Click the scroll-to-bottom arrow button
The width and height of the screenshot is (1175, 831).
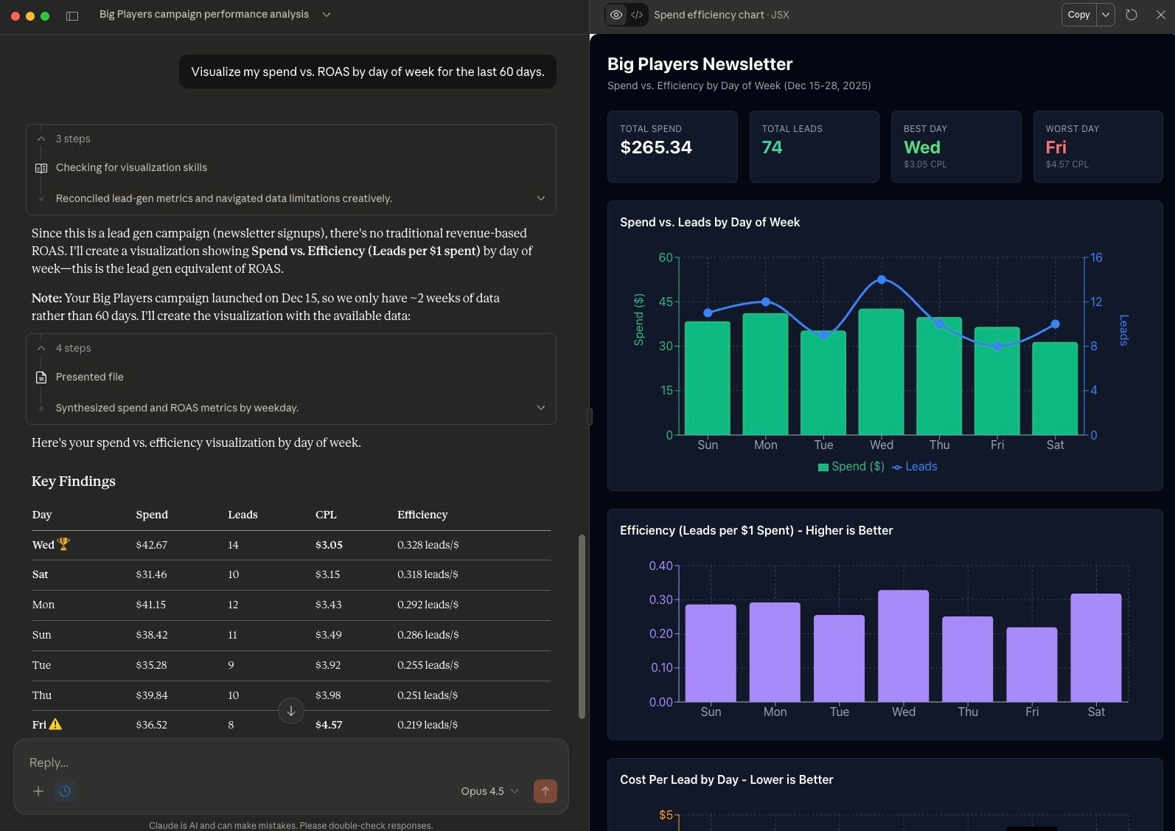tap(291, 711)
